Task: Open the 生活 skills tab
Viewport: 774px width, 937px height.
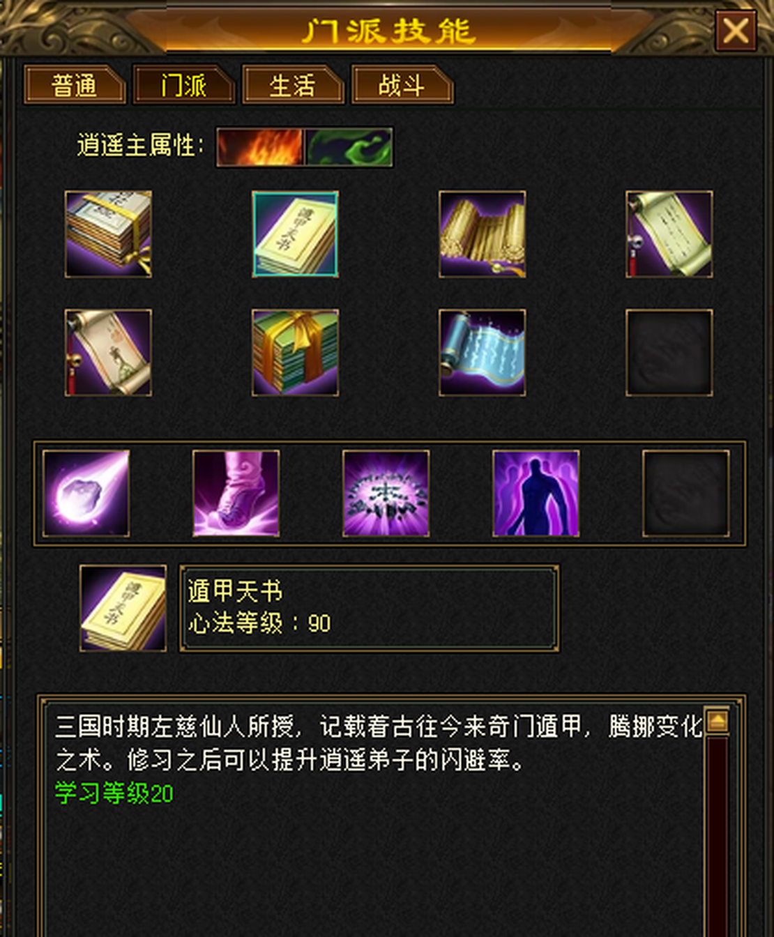Action: 293,85
